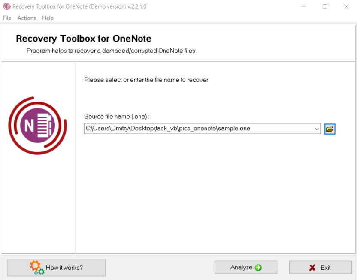Expand the source file name dropdown list
357x280 pixels.
coord(317,128)
